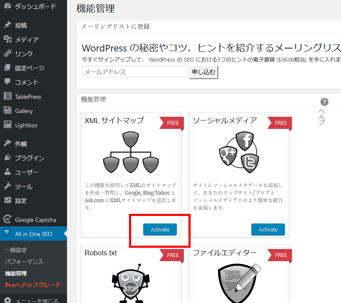Click the collapse menu arrow icon
Screen dimensions: 341x303
pyautogui.click(x=8, y=300)
